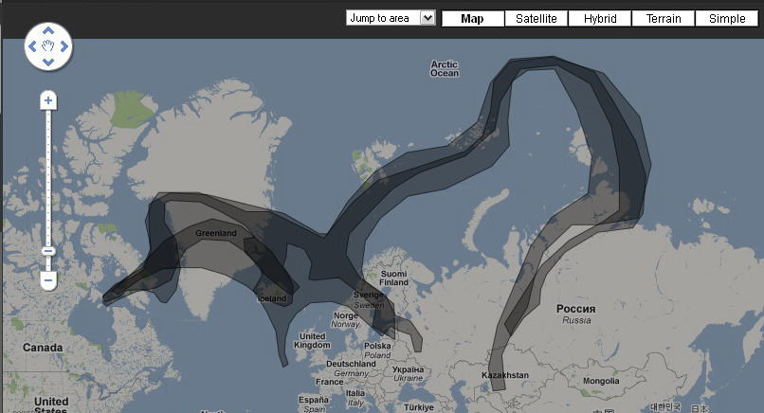Click the Greenland label on the map
This screenshot has height=413, width=764.
[x=216, y=233]
